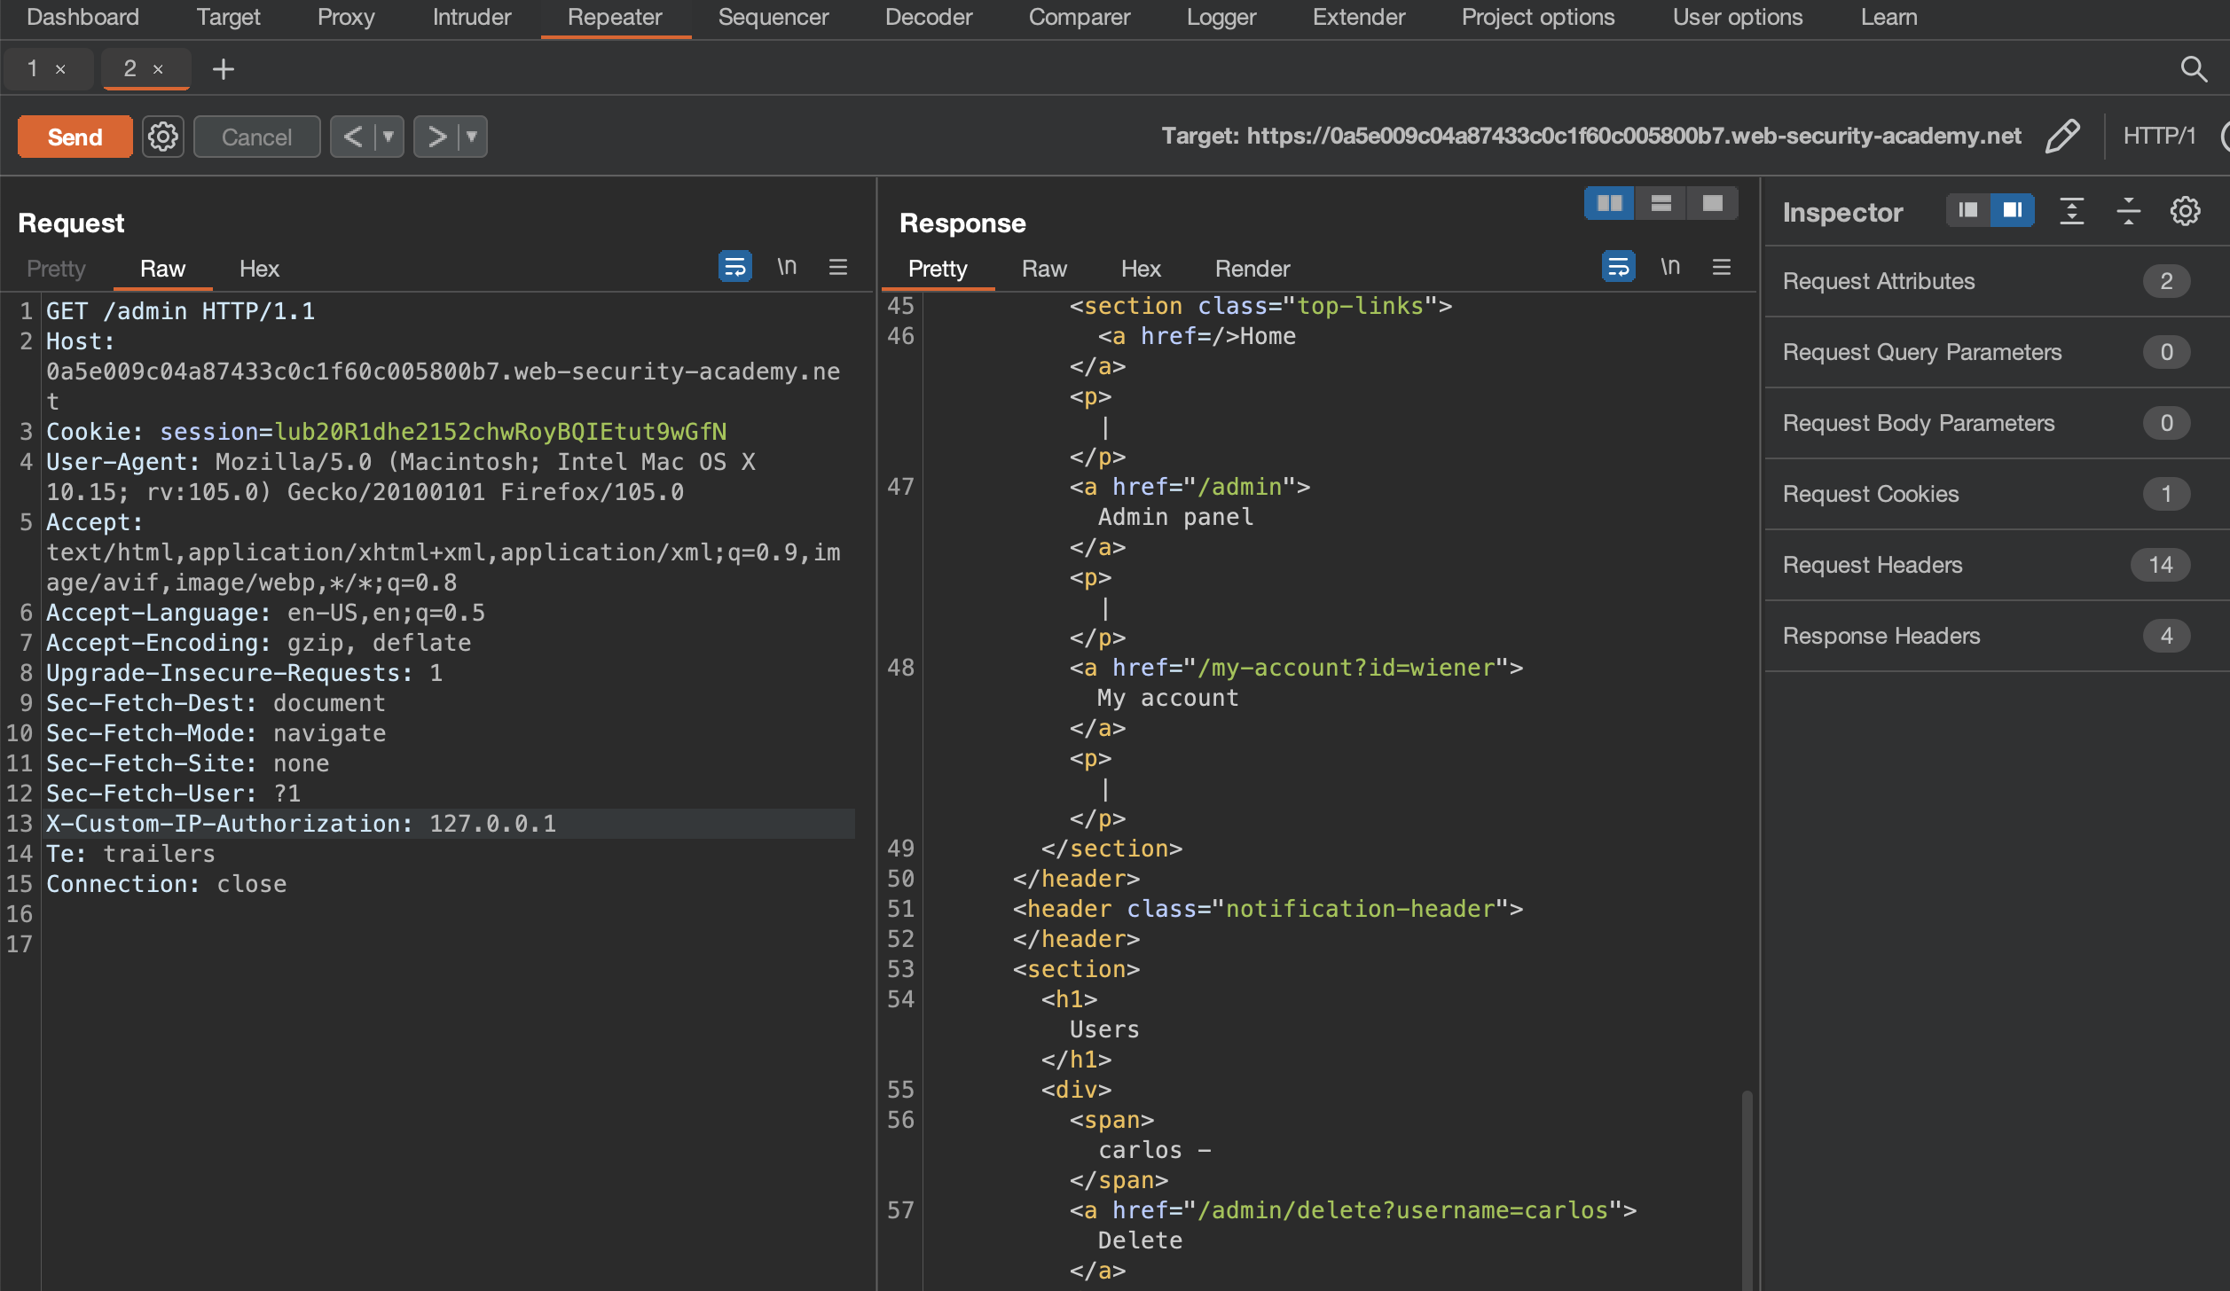The image size is (2230, 1291).
Task: Open history forward dropdown arrow
Action: click(472, 137)
